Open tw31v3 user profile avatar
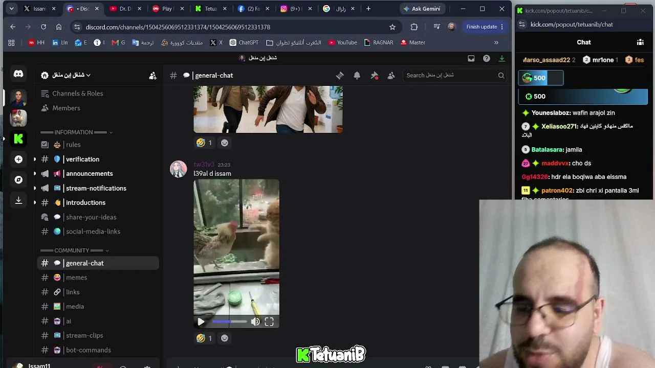655x368 pixels. (179, 169)
